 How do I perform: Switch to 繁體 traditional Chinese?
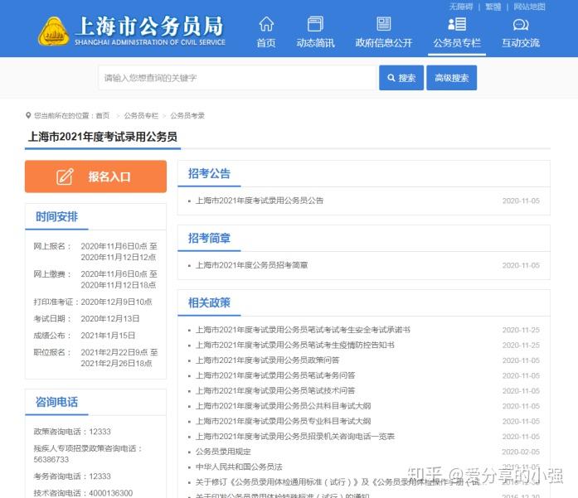point(493,7)
